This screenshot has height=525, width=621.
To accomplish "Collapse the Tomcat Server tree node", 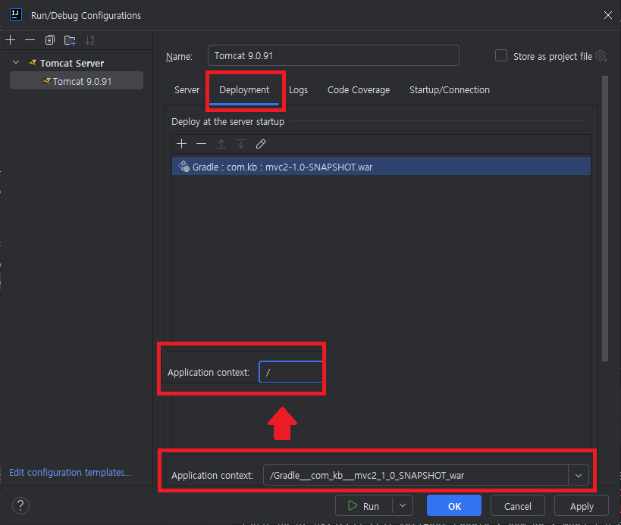I will click(x=16, y=63).
